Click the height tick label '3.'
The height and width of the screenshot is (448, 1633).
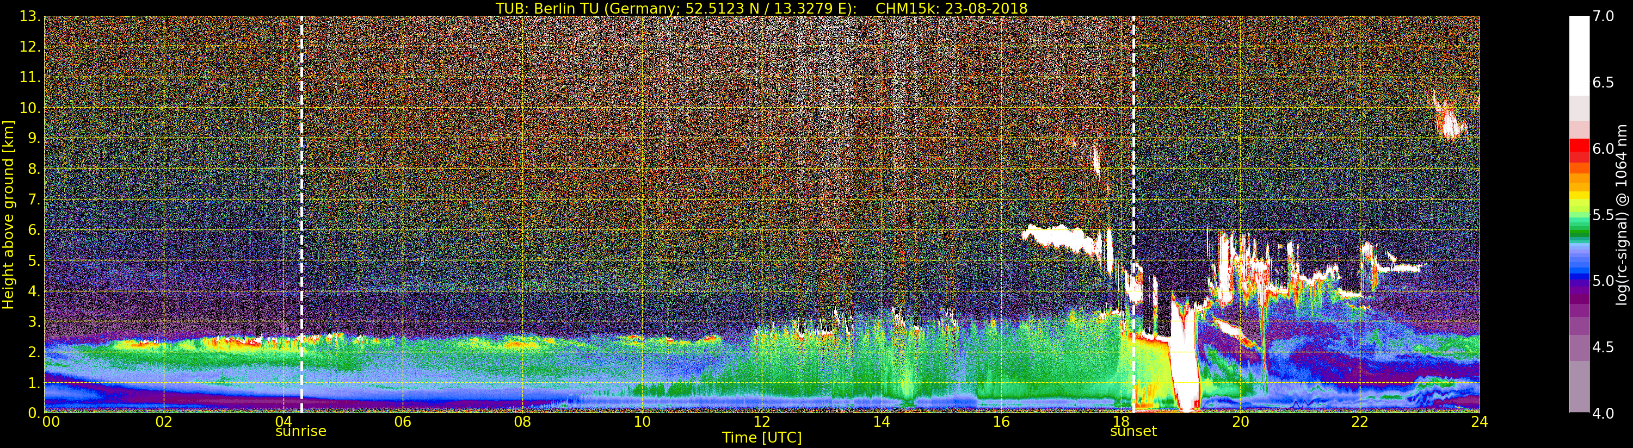tap(34, 321)
